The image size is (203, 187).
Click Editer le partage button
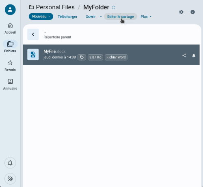pos(121,17)
